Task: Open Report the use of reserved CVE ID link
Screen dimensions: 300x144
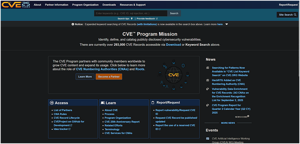Action: (x=175, y=127)
